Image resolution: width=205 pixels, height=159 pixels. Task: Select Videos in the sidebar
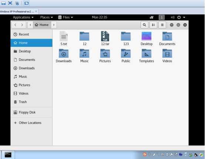31,93
